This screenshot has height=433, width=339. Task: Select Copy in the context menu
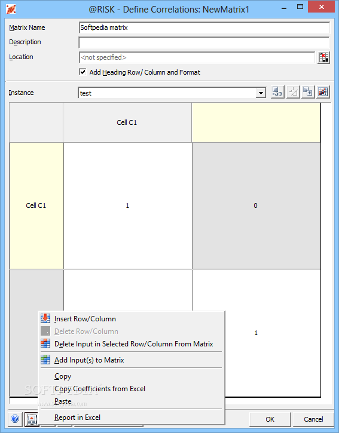(x=132, y=376)
